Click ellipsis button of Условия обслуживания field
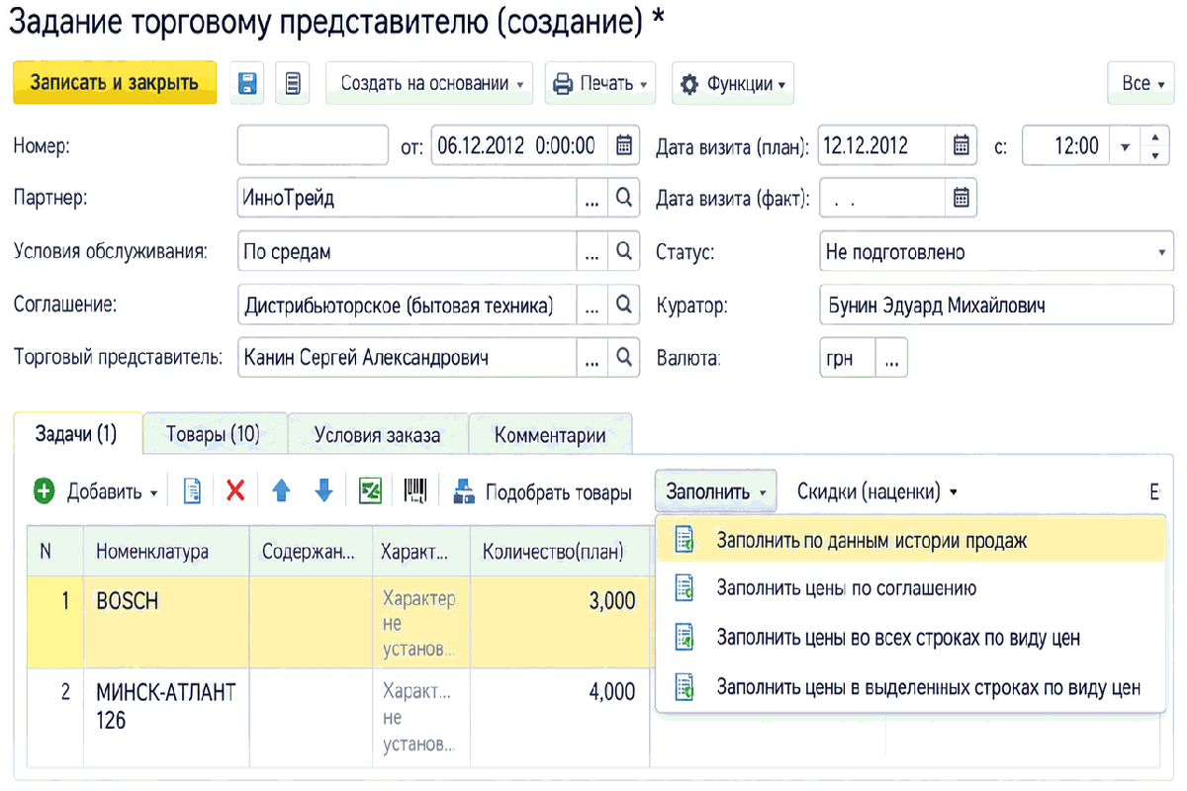The width and height of the screenshot is (1187, 791). [593, 251]
